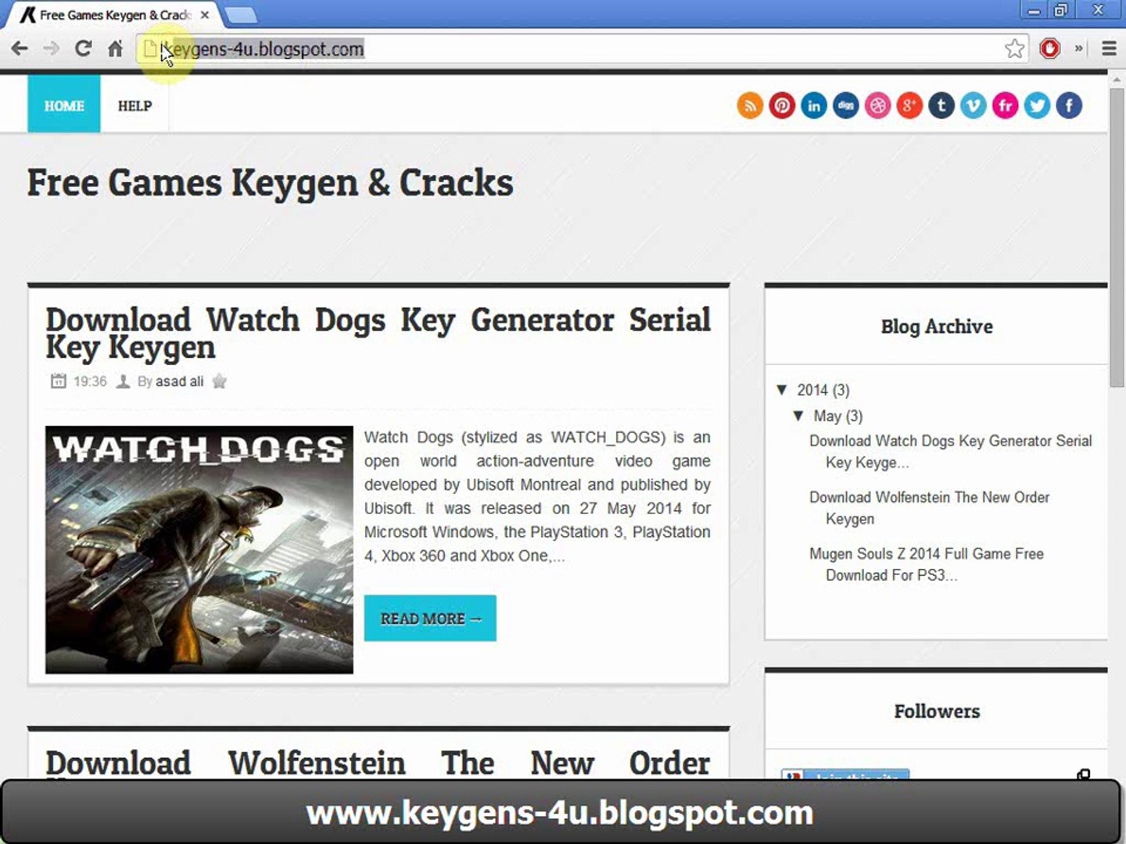Collapse the 2014 archive tree

pos(782,389)
